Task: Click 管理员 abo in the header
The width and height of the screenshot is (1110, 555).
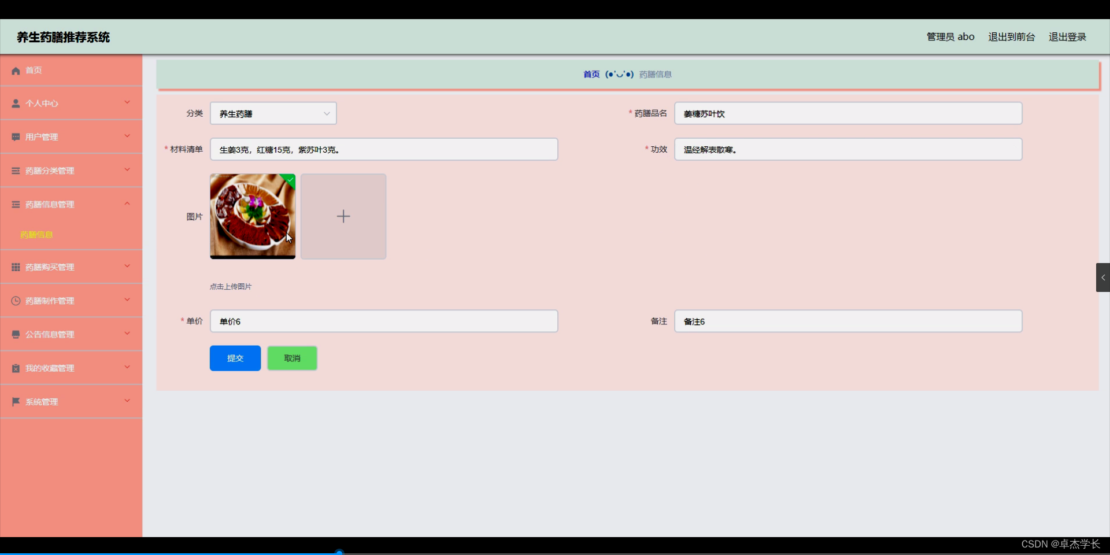Action: pos(950,37)
